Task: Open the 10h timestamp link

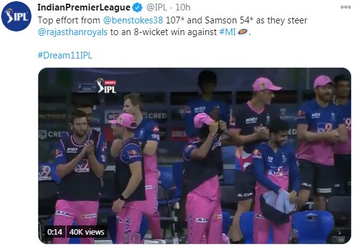Action: 183,7
